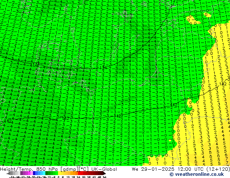The height and width of the screenshot is (178, 230).
Task: Pick the bright red segment of the temperature scale
Action: (x=79, y=173)
